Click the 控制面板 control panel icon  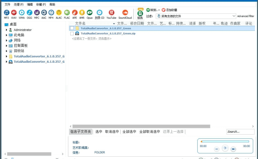11,46
